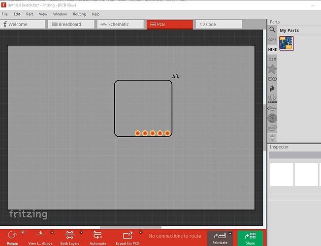This screenshot has height=246, width=321.
Task: Open the Seeed parts bin
Action: click(x=272, y=98)
